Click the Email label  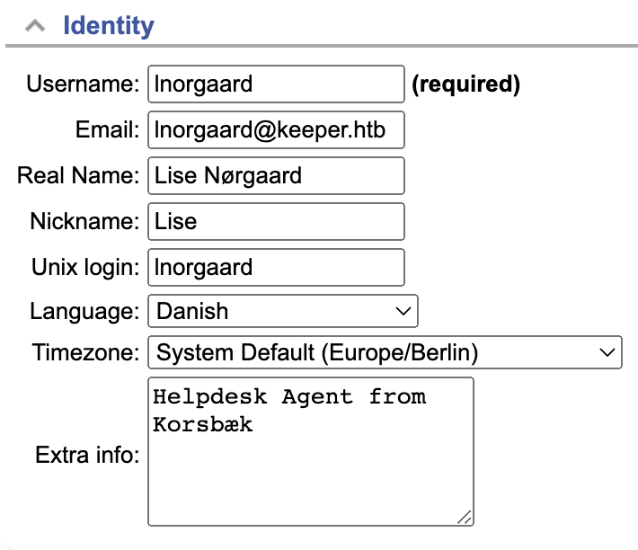coord(108,129)
